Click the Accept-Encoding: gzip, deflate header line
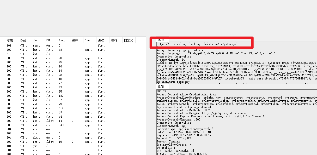 pyautogui.click(x=180, y=50)
